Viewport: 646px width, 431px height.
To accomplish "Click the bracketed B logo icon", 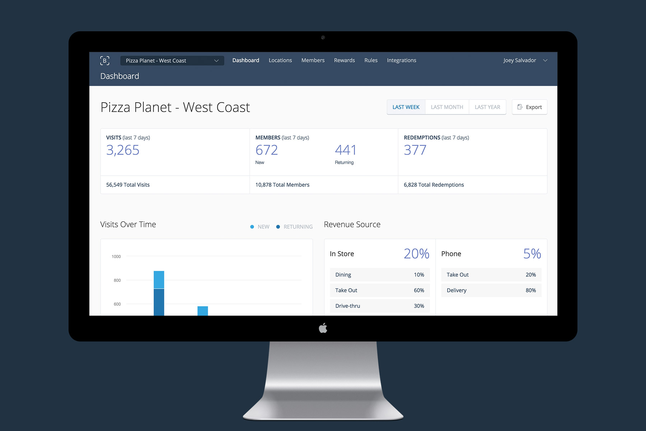I will point(104,60).
